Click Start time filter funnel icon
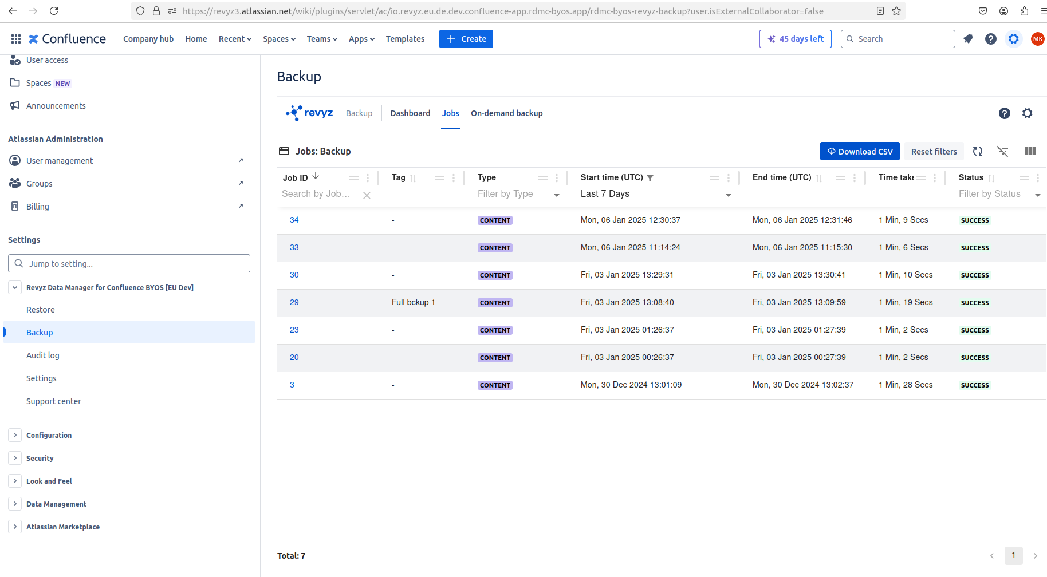This screenshot has width=1047, height=577. [650, 178]
